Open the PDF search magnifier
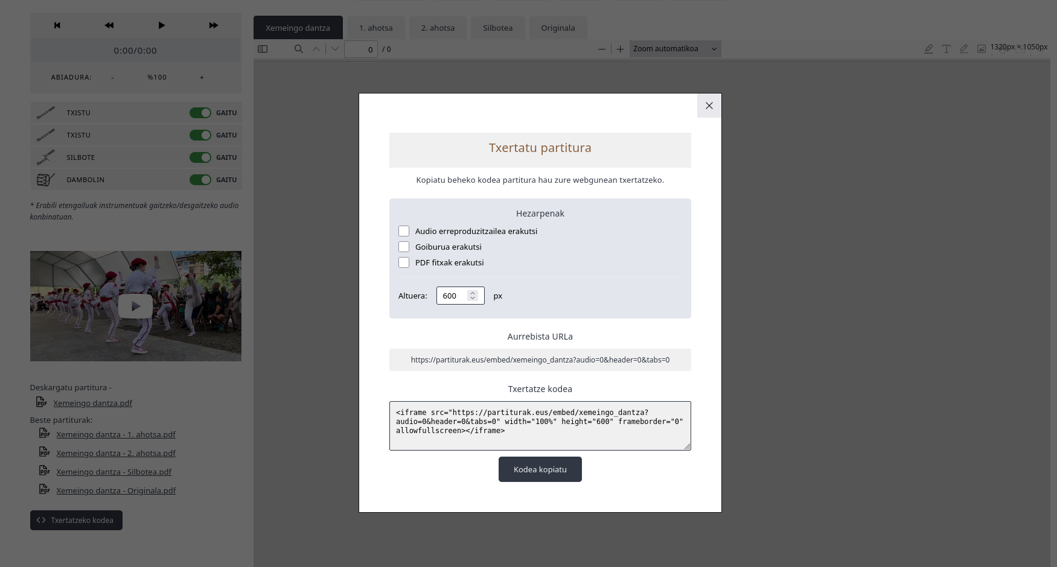 tap(298, 49)
